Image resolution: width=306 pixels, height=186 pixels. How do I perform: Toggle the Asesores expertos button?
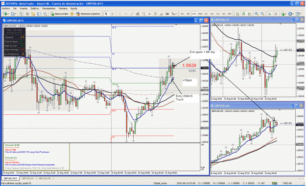[88, 14]
